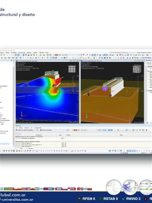Open the CAD-BIM menu

(x=41, y=53)
